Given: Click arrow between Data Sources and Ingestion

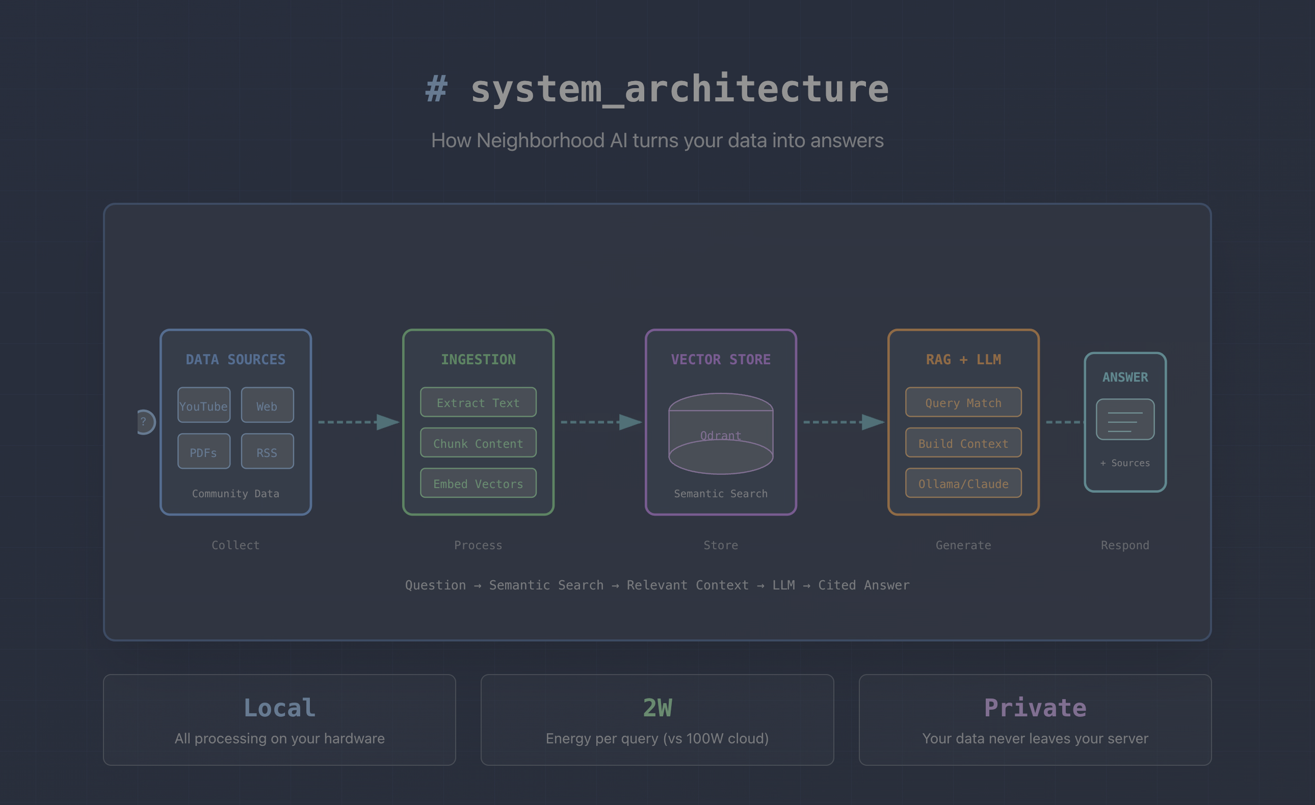Looking at the screenshot, I should click(x=358, y=422).
